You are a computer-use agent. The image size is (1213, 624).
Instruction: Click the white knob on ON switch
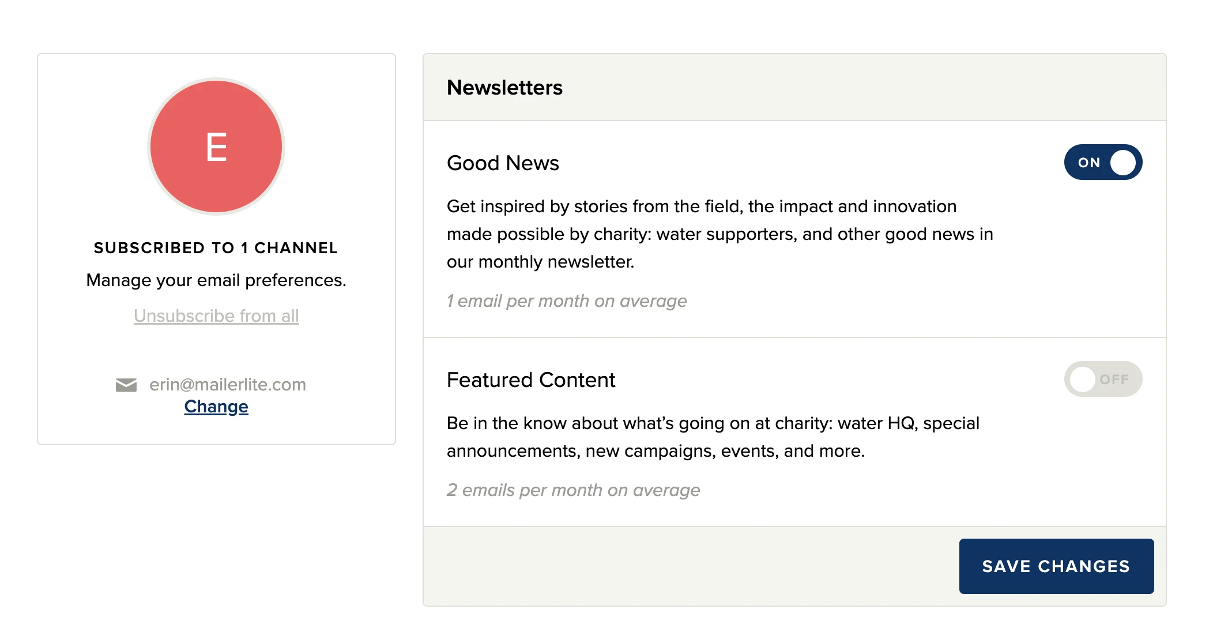pyautogui.click(x=1122, y=162)
